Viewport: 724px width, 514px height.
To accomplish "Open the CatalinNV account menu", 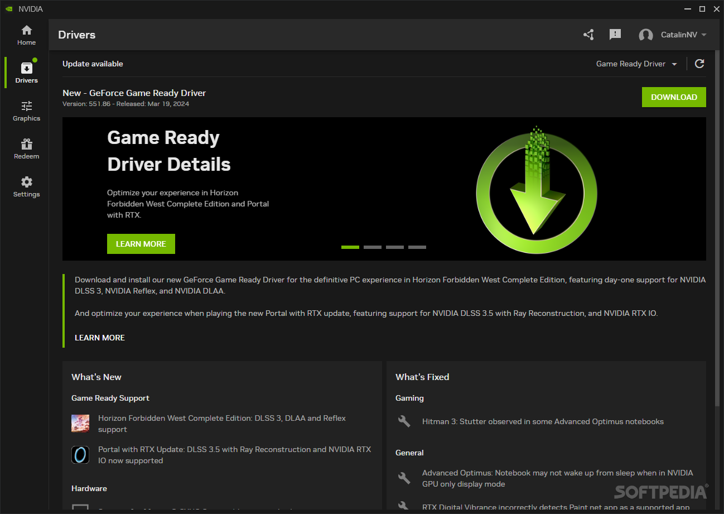I will pos(684,35).
